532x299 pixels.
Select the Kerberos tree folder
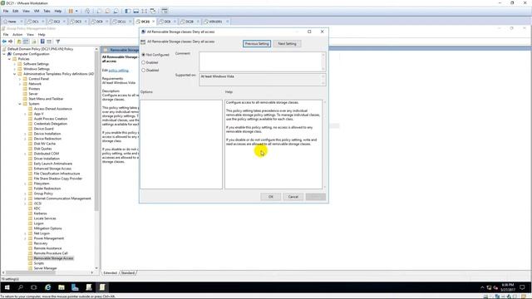(40, 213)
